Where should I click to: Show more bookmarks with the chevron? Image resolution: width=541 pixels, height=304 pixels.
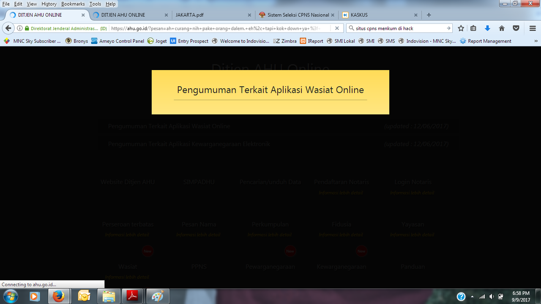(x=536, y=41)
